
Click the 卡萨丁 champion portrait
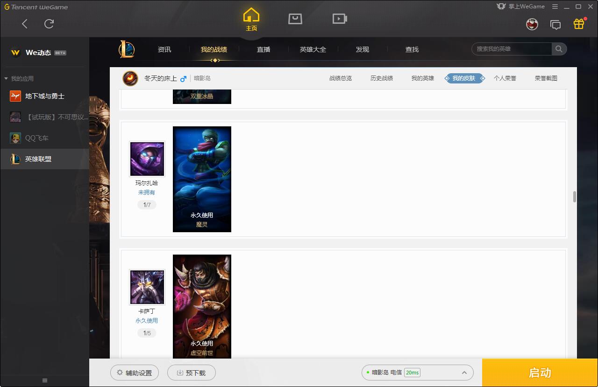(147, 287)
